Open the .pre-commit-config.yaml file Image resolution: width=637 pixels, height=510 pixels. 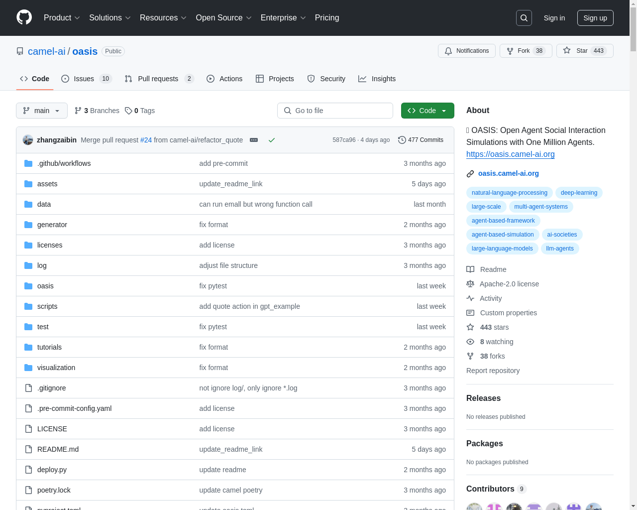pos(74,408)
